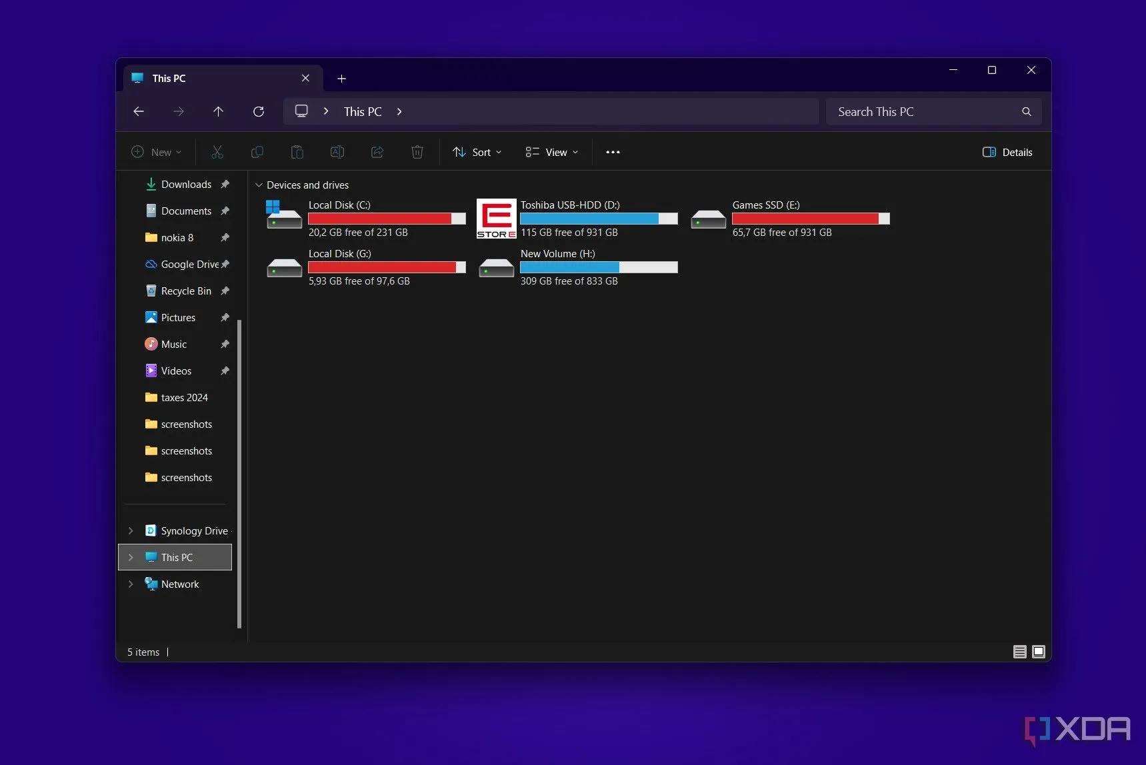This screenshot has height=765, width=1146.
Task: Switch to details list view icon
Action: point(1020,652)
